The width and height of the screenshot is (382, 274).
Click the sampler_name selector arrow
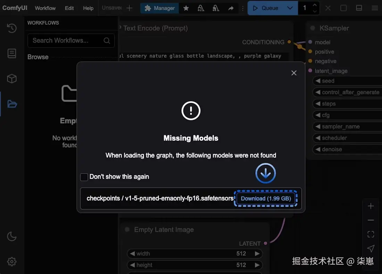(318, 126)
